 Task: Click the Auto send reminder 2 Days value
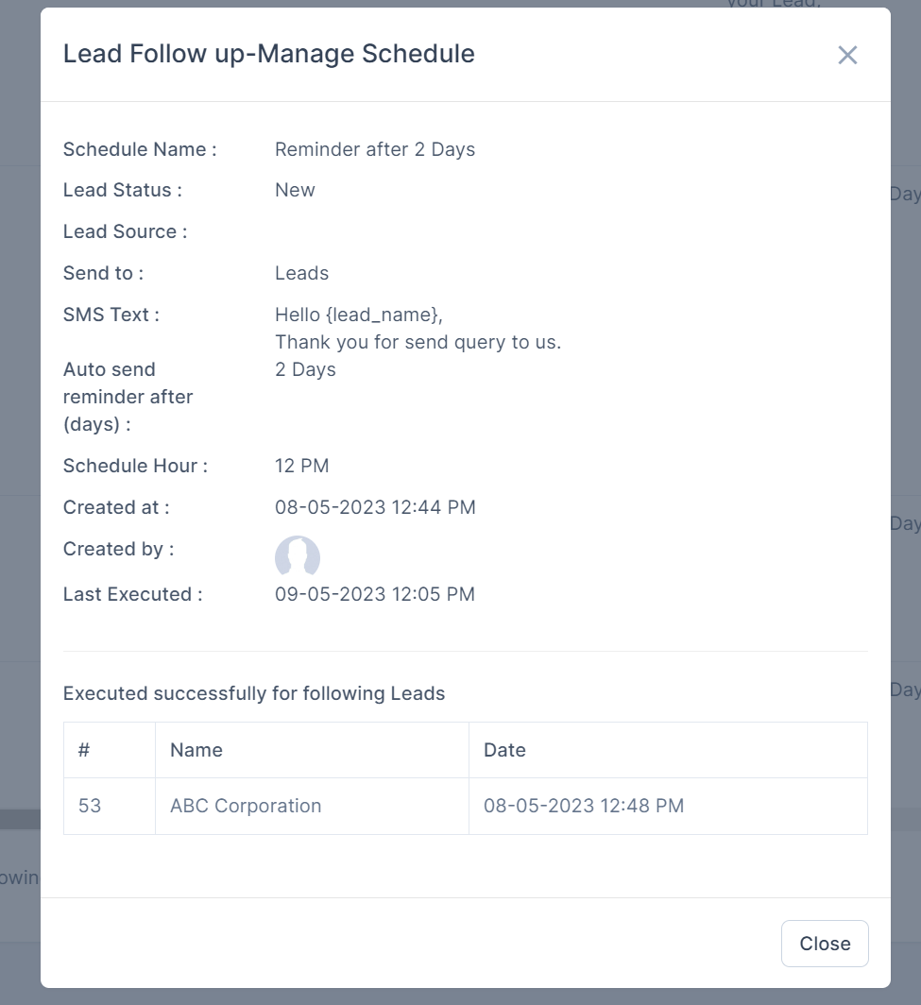(x=305, y=369)
